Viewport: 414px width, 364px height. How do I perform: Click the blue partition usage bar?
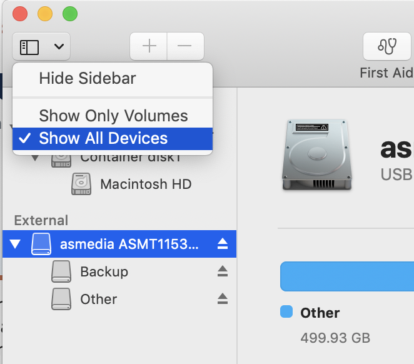pos(347,276)
